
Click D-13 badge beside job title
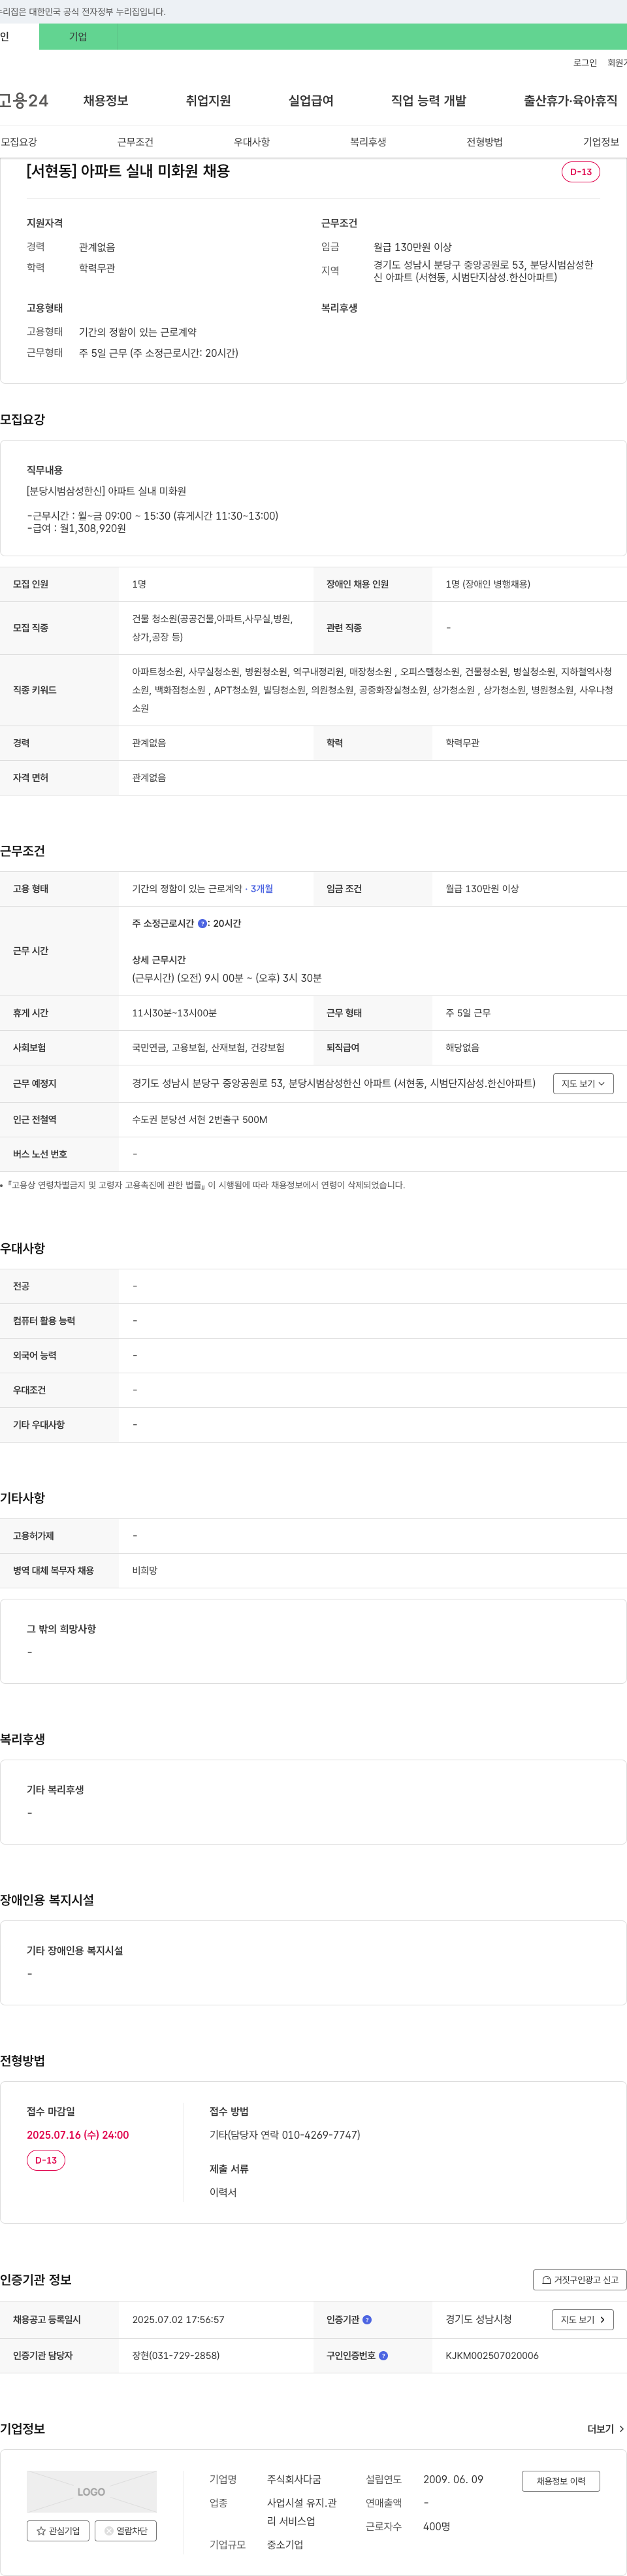point(581,172)
